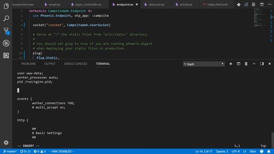The image size is (274, 154).
Task: Open the terminal selector dropdown 1: bash
Action: 204,64
